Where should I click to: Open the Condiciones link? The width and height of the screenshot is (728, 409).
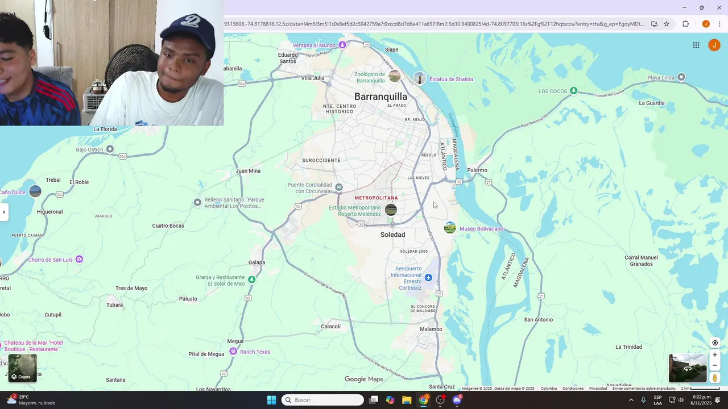pyautogui.click(x=573, y=389)
